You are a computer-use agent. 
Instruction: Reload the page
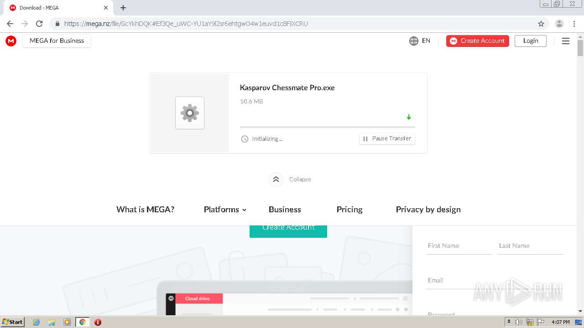39,24
